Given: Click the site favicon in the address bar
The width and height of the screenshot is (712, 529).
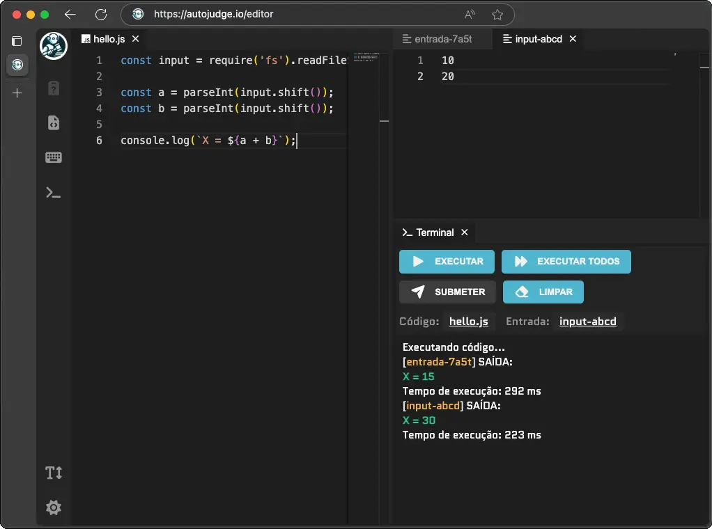Looking at the screenshot, I should 138,14.
